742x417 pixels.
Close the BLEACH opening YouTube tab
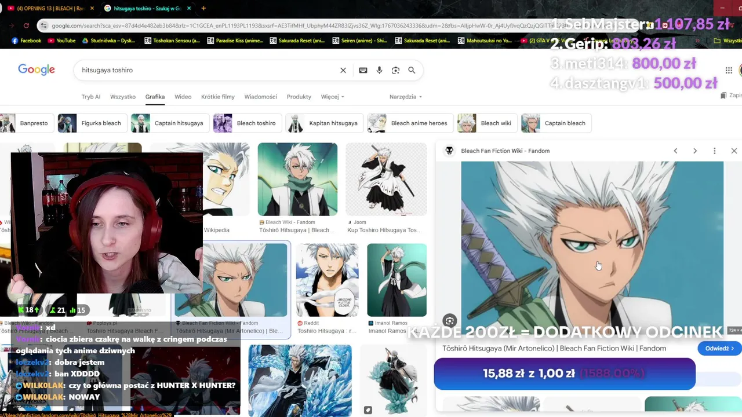tap(92, 8)
